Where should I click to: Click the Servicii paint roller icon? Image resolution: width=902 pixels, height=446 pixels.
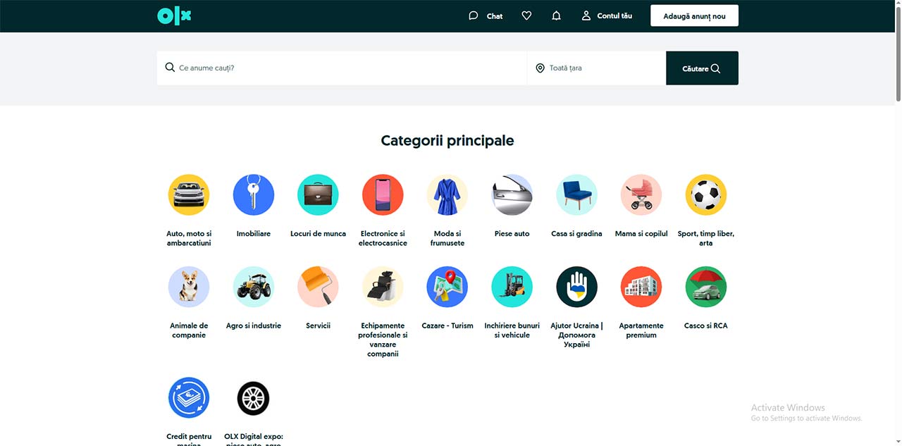pos(318,287)
